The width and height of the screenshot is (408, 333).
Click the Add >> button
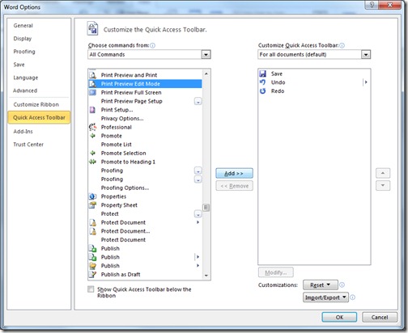[234, 173]
